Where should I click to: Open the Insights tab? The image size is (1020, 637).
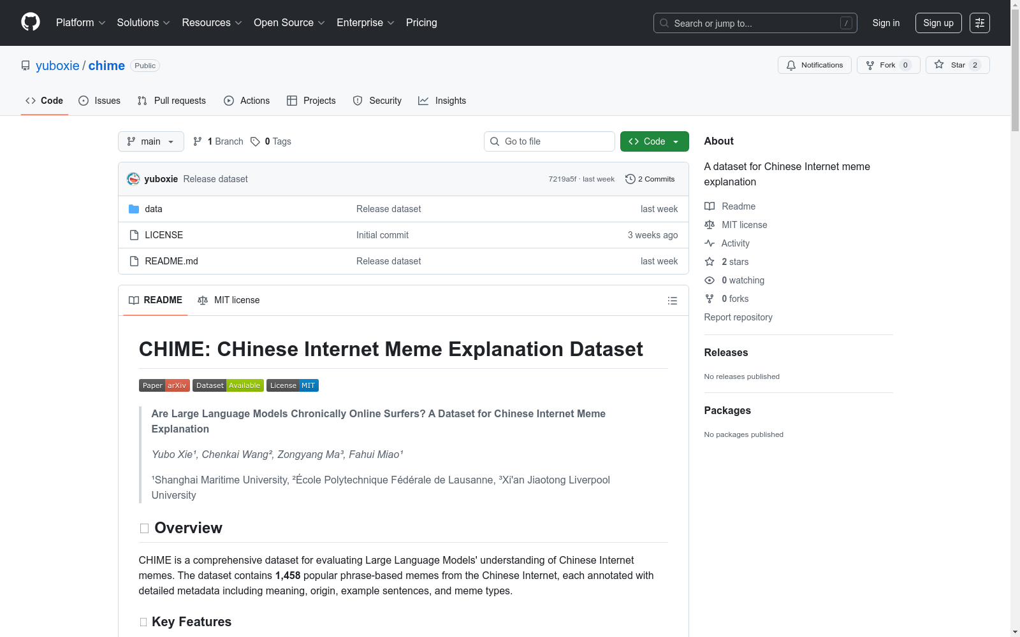point(442,101)
